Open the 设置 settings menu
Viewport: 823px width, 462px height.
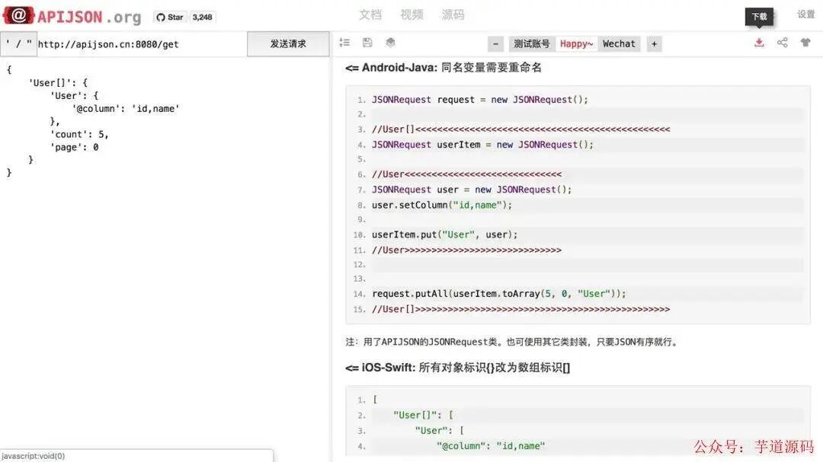[x=805, y=14]
